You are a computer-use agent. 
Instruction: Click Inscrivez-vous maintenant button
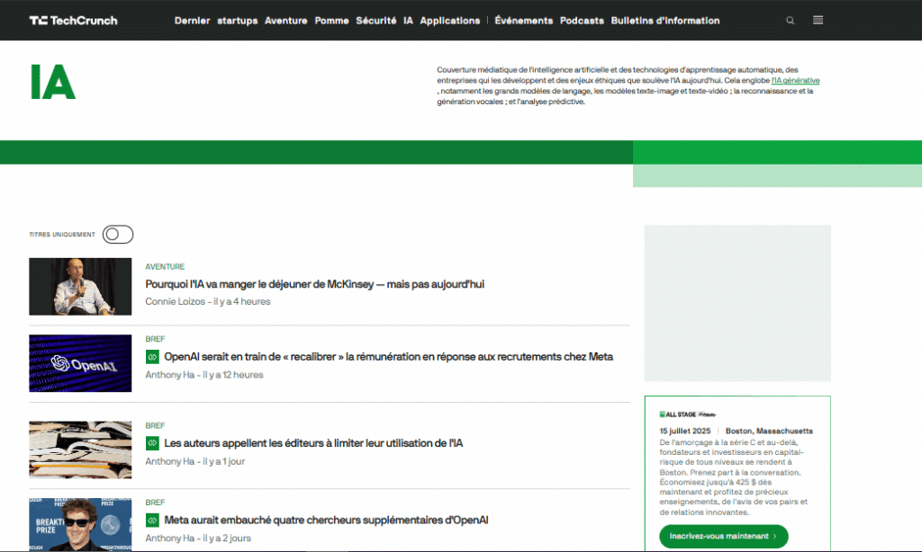(x=723, y=536)
